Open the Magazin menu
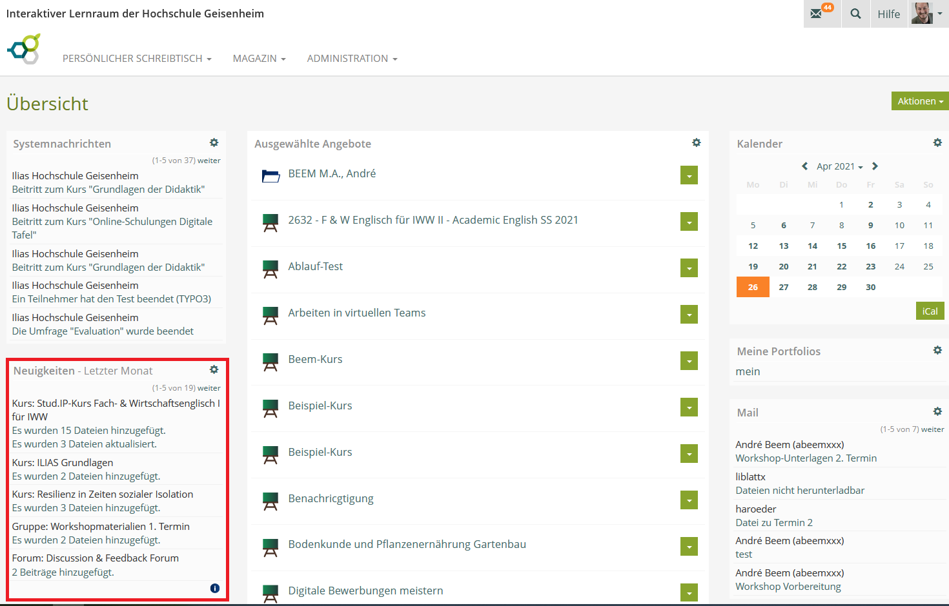Image resolution: width=949 pixels, height=606 pixels. (259, 59)
